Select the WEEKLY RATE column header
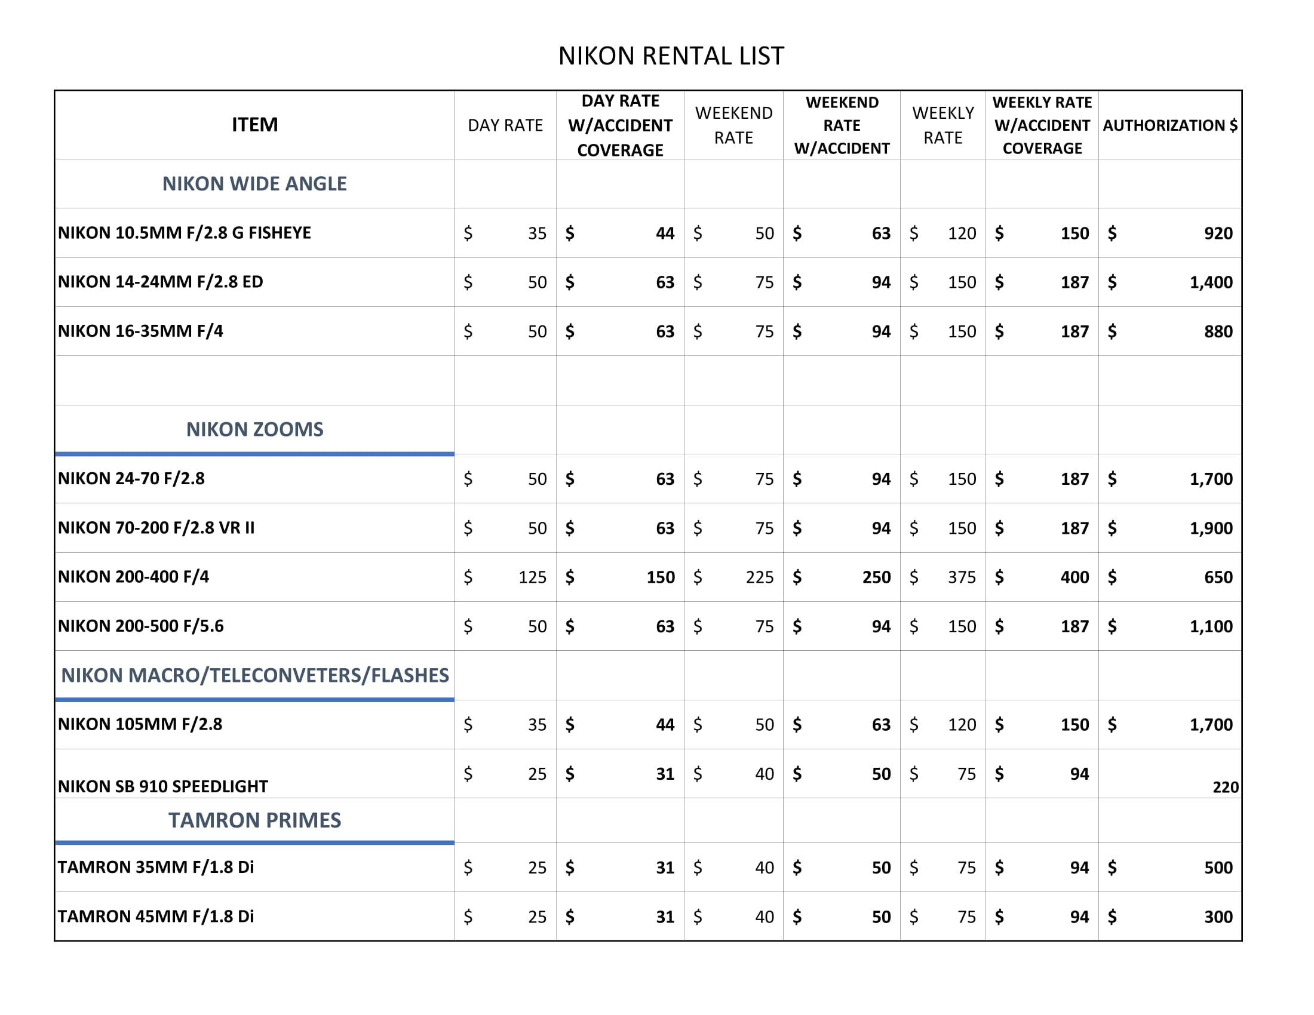 (x=942, y=125)
